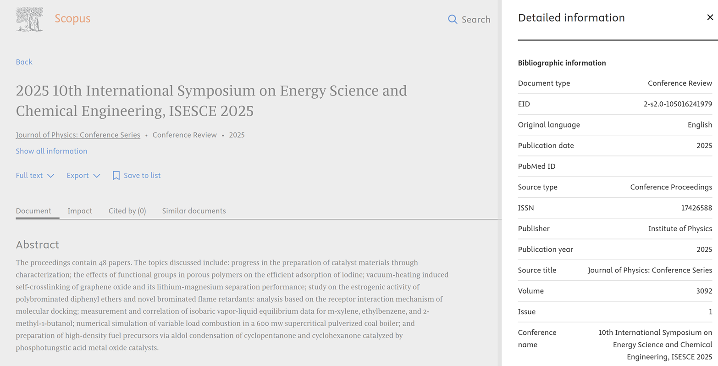Image resolution: width=718 pixels, height=366 pixels.
Task: Close the Detailed information panel
Action: coord(710,17)
